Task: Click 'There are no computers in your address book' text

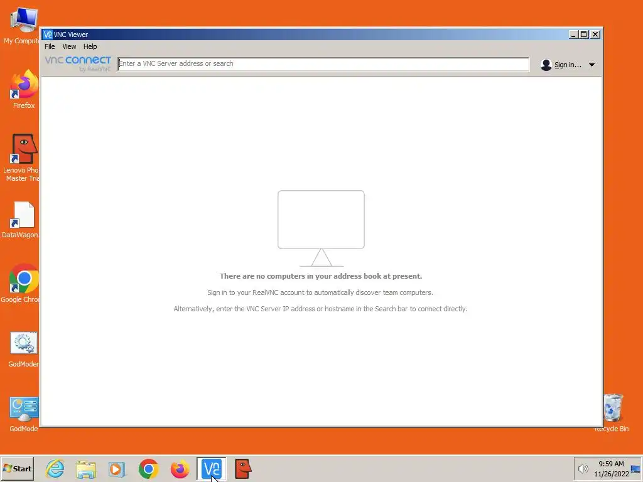Action: (321, 276)
